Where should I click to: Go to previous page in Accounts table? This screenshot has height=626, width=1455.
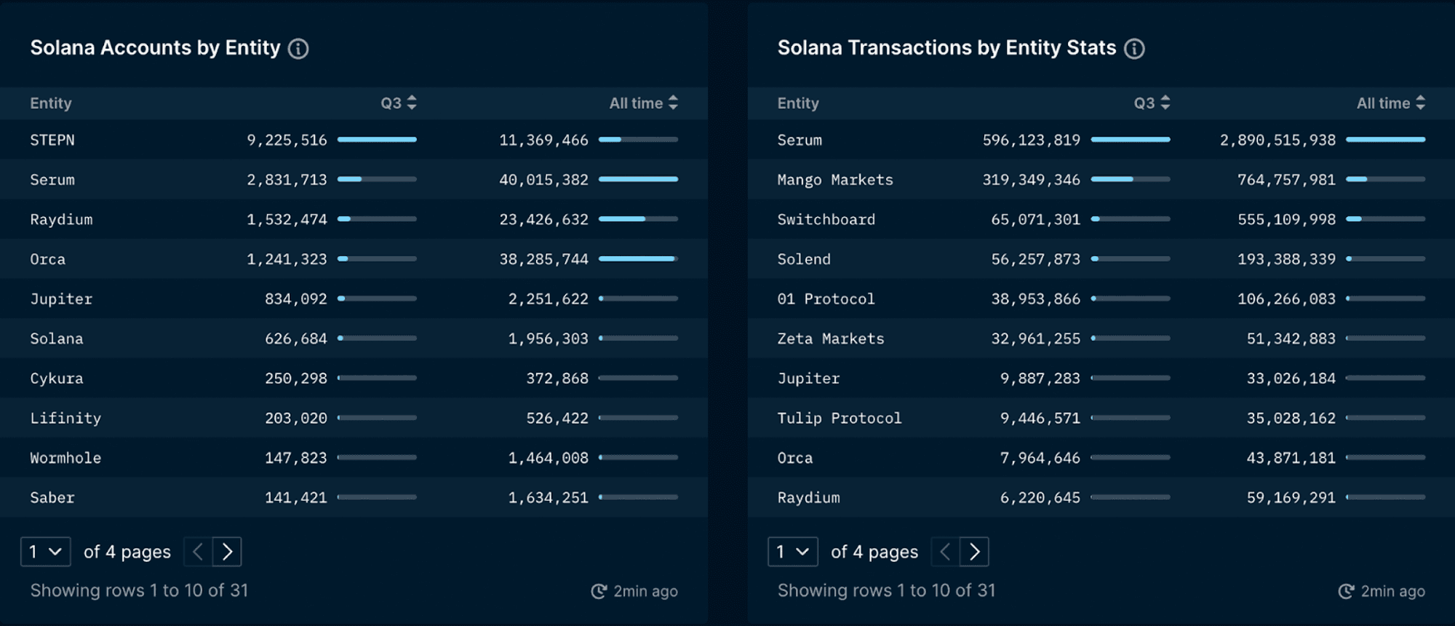point(198,552)
